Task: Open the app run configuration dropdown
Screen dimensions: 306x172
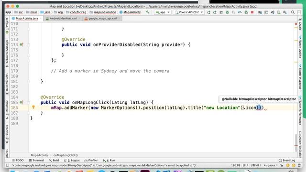Action: [163, 12]
